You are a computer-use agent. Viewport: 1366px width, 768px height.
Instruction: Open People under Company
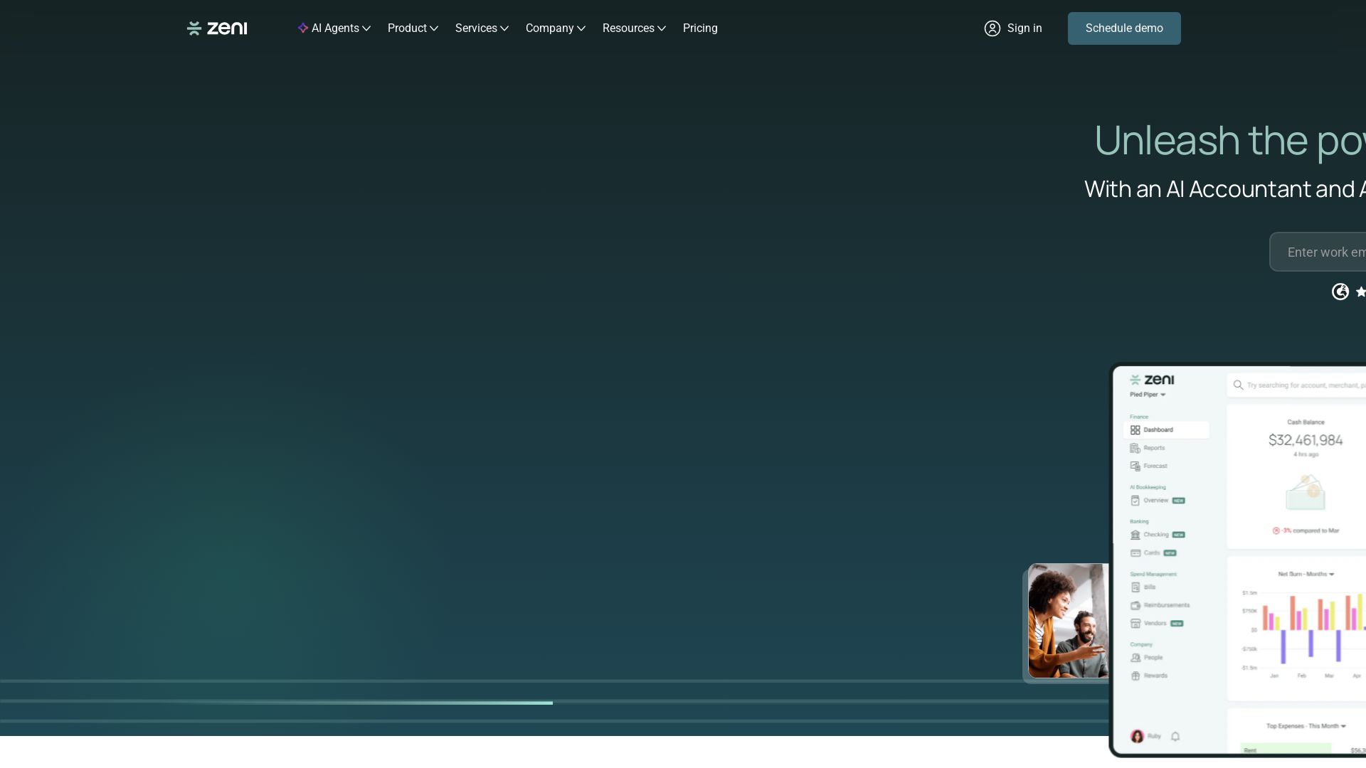click(x=1146, y=658)
